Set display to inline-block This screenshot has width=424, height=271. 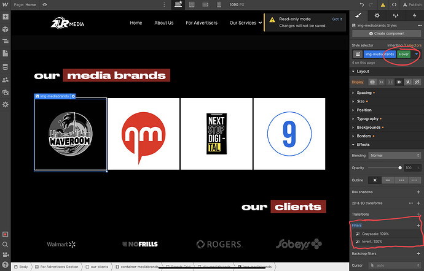[x=399, y=82]
